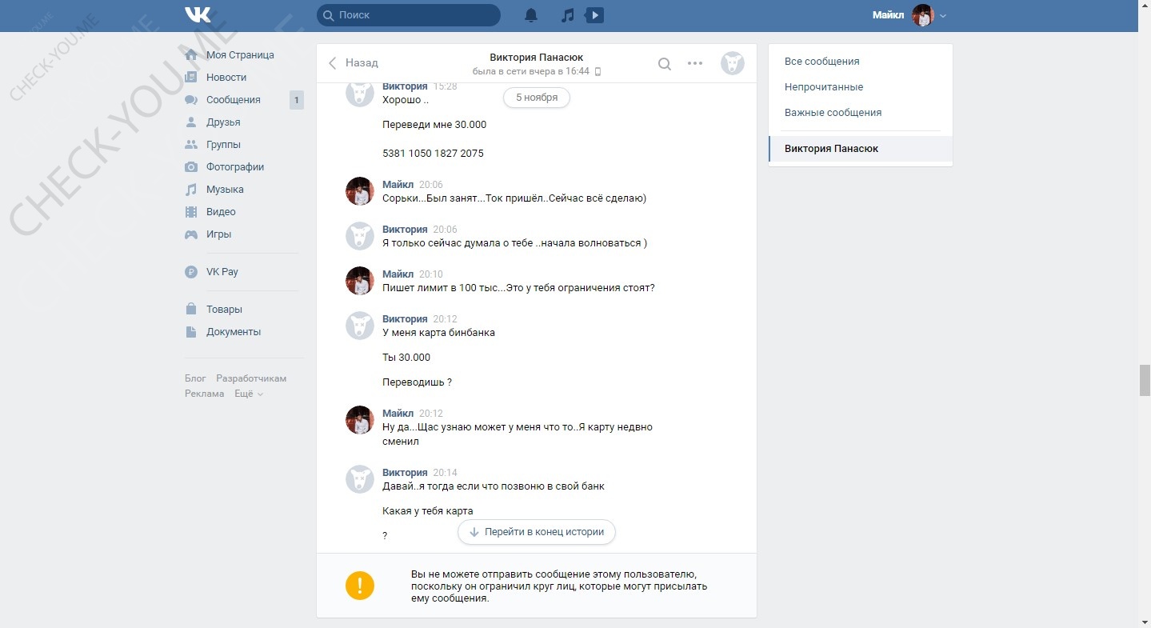Open Игры in the sidebar
The image size is (1151, 628).
[x=218, y=234]
